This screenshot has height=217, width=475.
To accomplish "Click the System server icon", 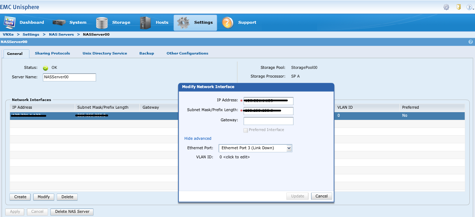I will click(59, 22).
